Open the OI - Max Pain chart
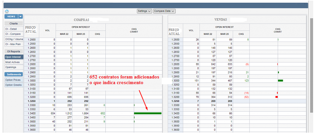The height and width of the screenshot is (136, 316). pyautogui.click(x=13, y=44)
